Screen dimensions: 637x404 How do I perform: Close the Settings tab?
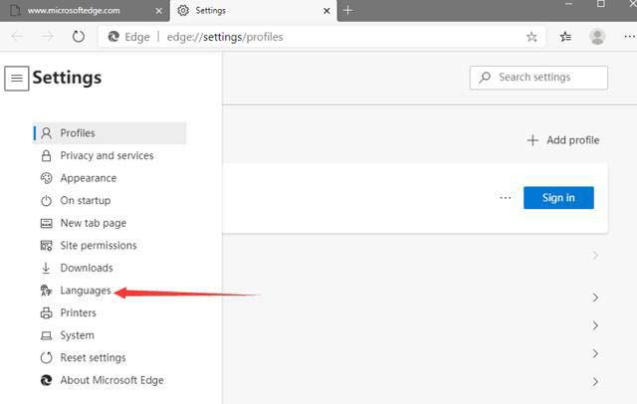pyautogui.click(x=326, y=11)
